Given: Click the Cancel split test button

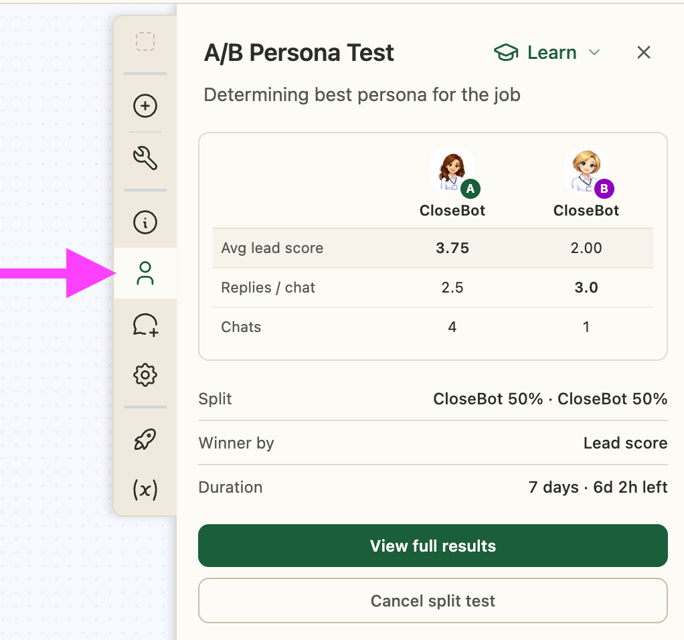Looking at the screenshot, I should [x=433, y=601].
